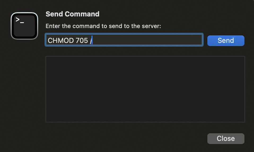Click the slash character in the command
Viewport: 254px width, 152px height.
tap(90, 41)
